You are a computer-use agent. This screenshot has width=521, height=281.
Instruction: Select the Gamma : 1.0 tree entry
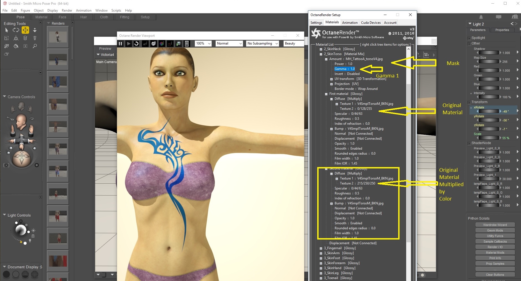345,69
